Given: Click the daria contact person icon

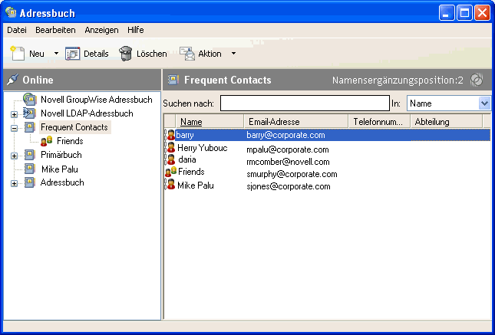Looking at the screenshot, I should (171, 159).
